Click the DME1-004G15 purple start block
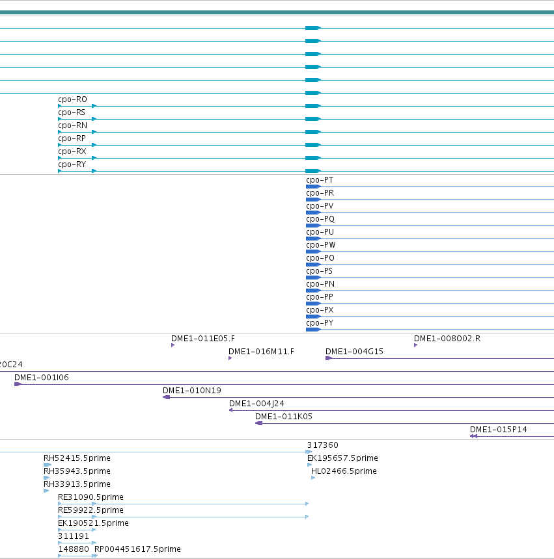 tap(329, 358)
